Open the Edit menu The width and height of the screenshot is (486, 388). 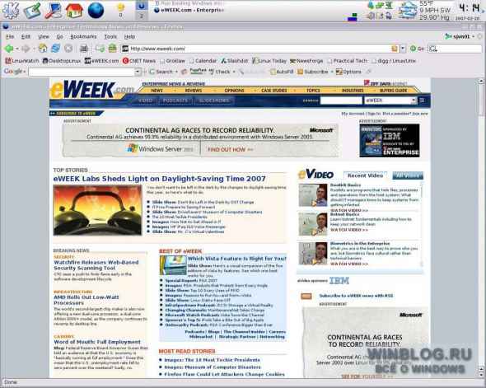pyautogui.click(x=26, y=36)
